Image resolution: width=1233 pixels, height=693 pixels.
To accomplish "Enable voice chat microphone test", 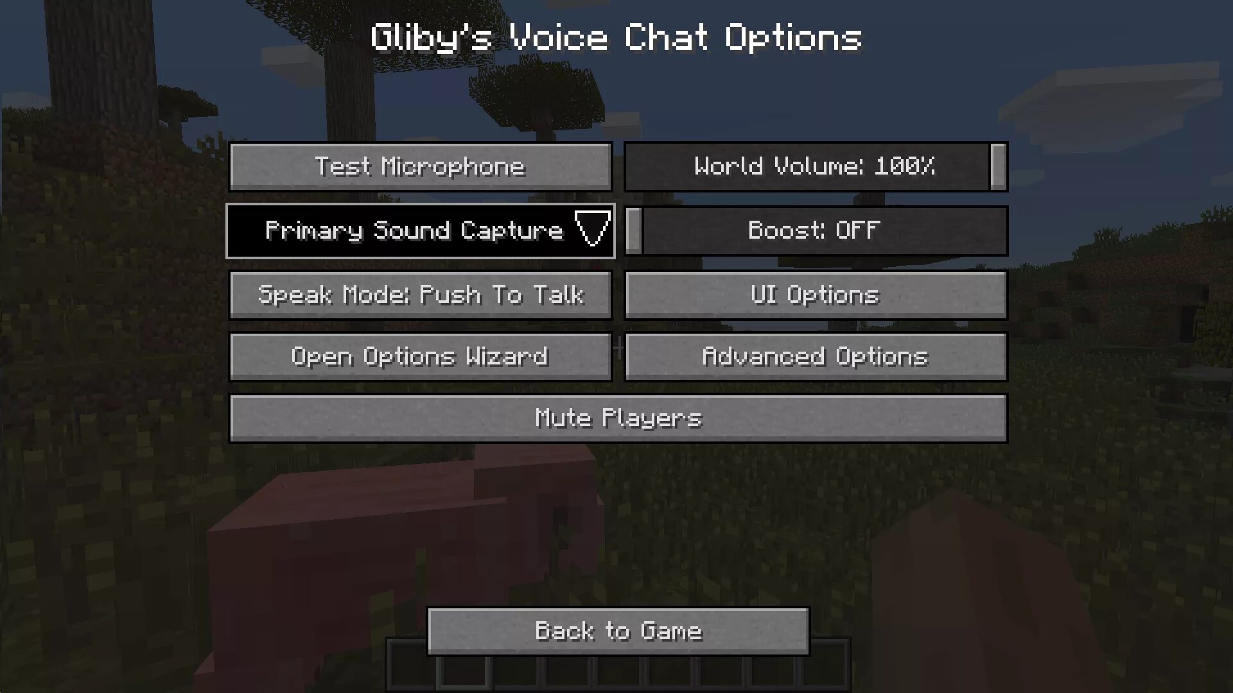I will [x=421, y=166].
